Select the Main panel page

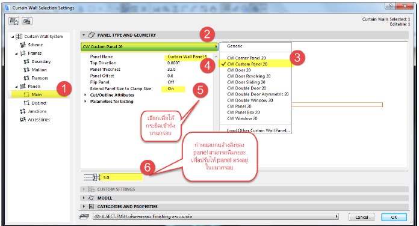[x=37, y=94]
